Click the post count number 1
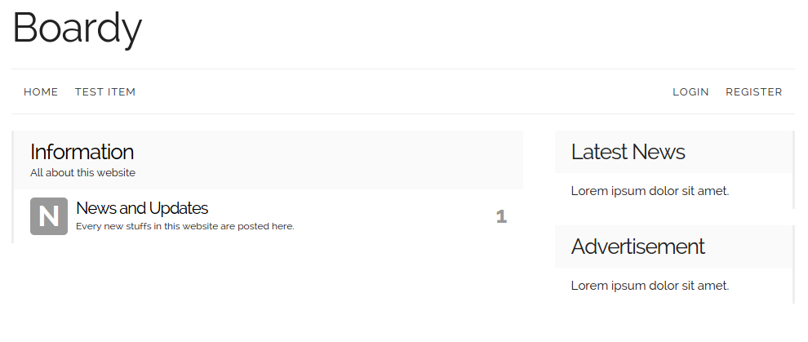Viewport: 808px width, 342px height. click(x=501, y=217)
